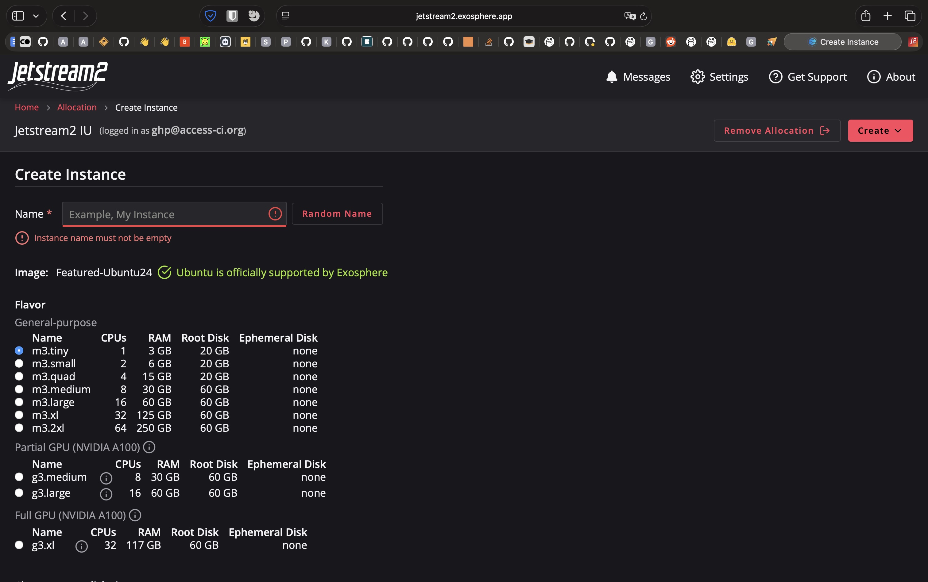Select the m3.tiny flavor radio button
Viewport: 928px width, 582px height.
[19, 351]
